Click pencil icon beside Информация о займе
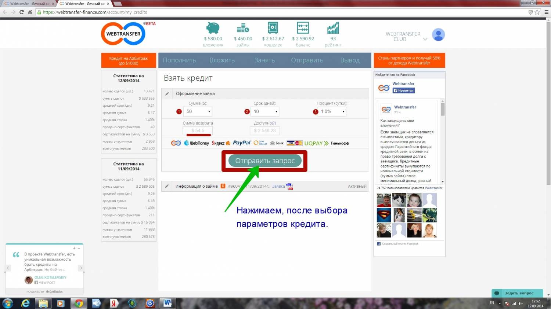 coord(167,186)
